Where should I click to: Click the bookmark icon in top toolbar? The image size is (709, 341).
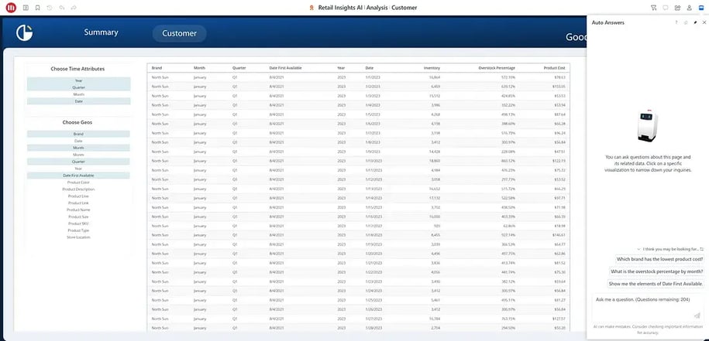(38, 8)
